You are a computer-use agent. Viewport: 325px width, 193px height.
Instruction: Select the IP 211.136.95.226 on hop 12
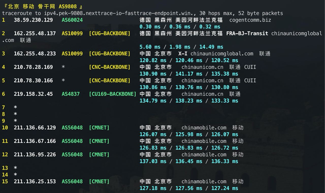pyautogui.click(x=35, y=154)
